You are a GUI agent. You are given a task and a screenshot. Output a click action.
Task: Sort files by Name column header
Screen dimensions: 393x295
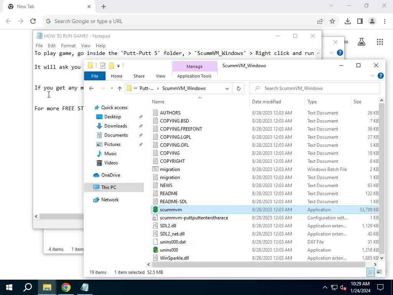158,101
